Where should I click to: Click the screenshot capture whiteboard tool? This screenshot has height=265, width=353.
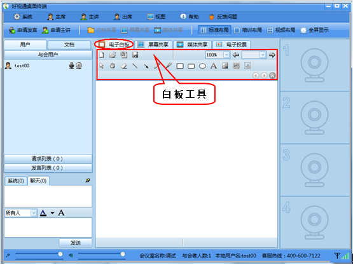coord(236,65)
